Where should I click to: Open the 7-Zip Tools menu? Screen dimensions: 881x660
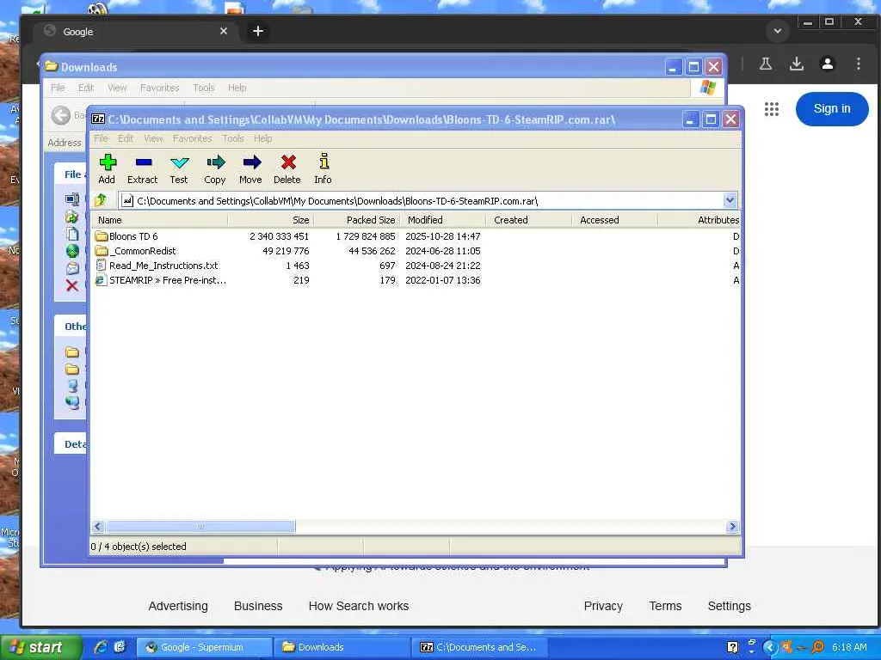point(232,138)
